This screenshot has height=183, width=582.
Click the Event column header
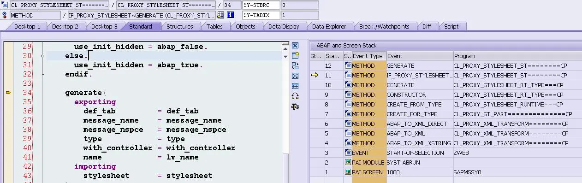click(420, 56)
